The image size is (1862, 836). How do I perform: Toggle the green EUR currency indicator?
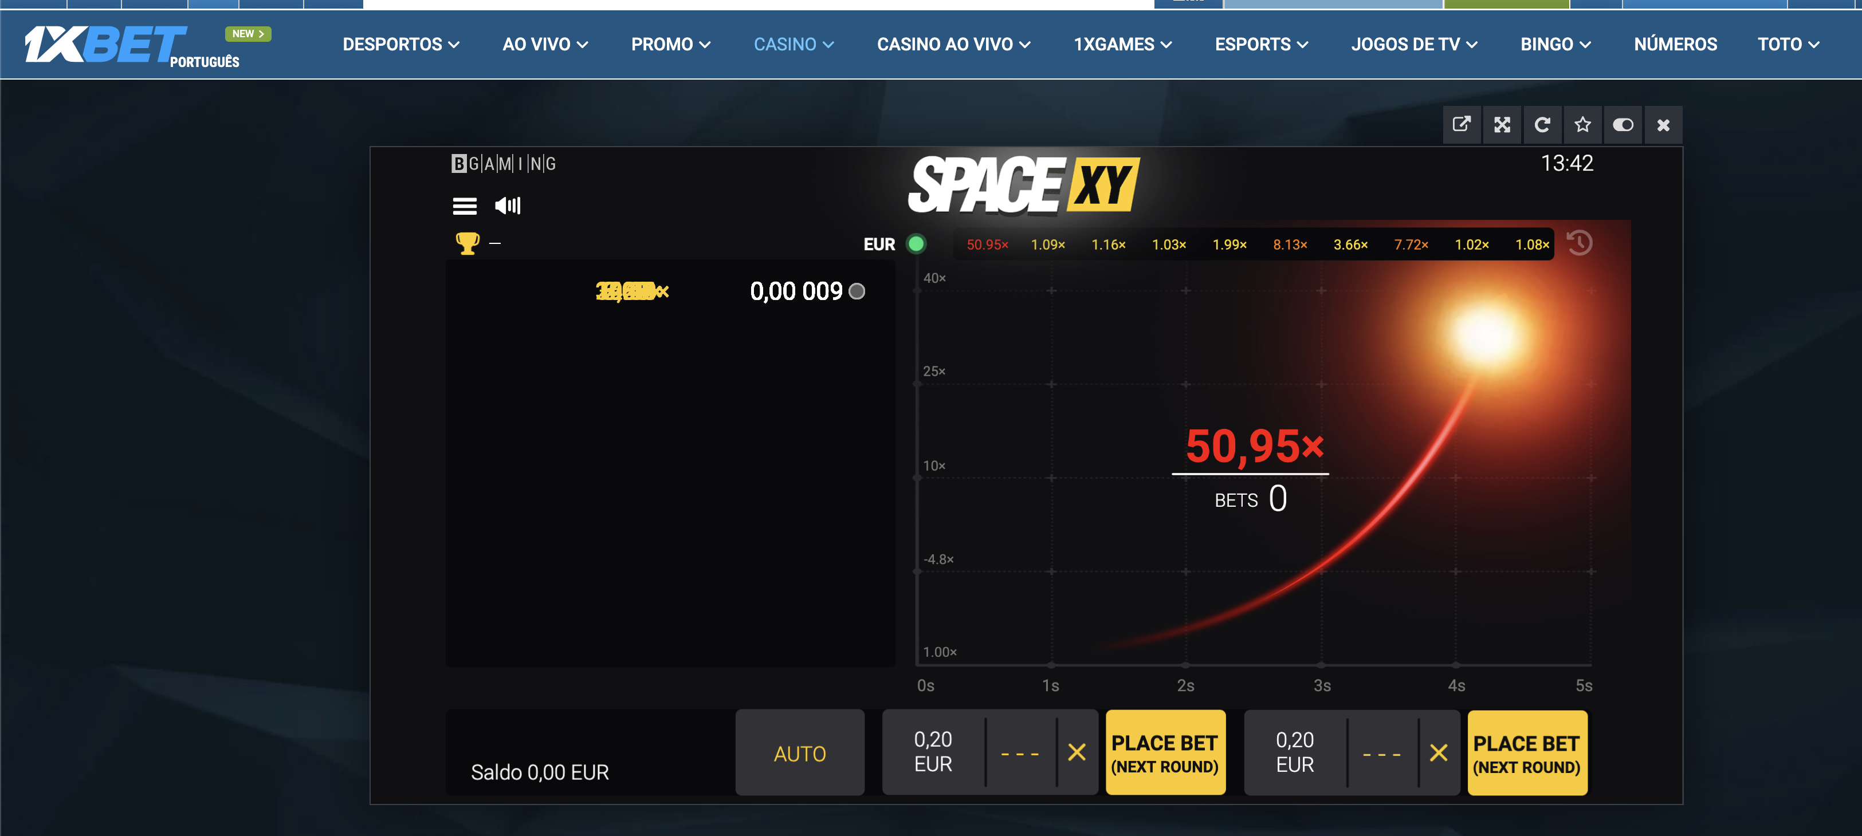[x=916, y=245]
